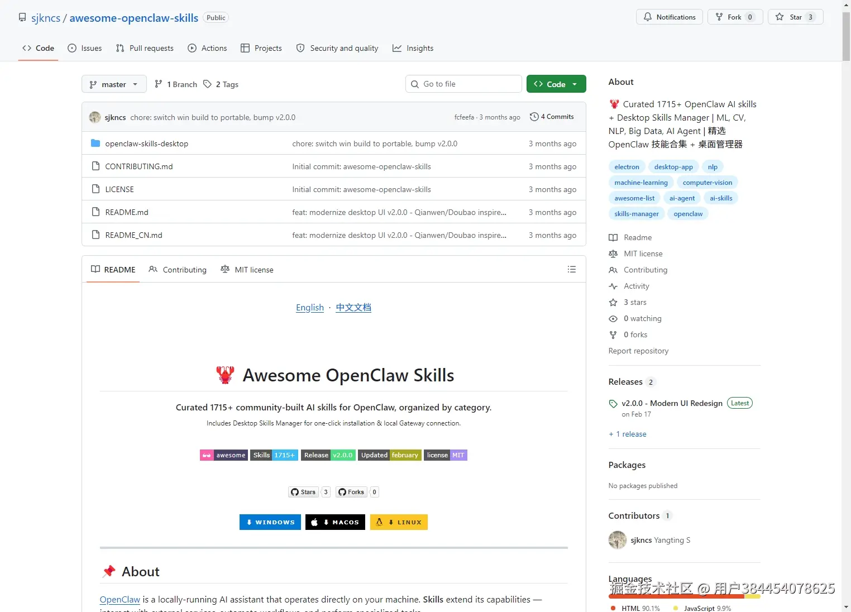Expand the master branch dropdown

point(114,84)
